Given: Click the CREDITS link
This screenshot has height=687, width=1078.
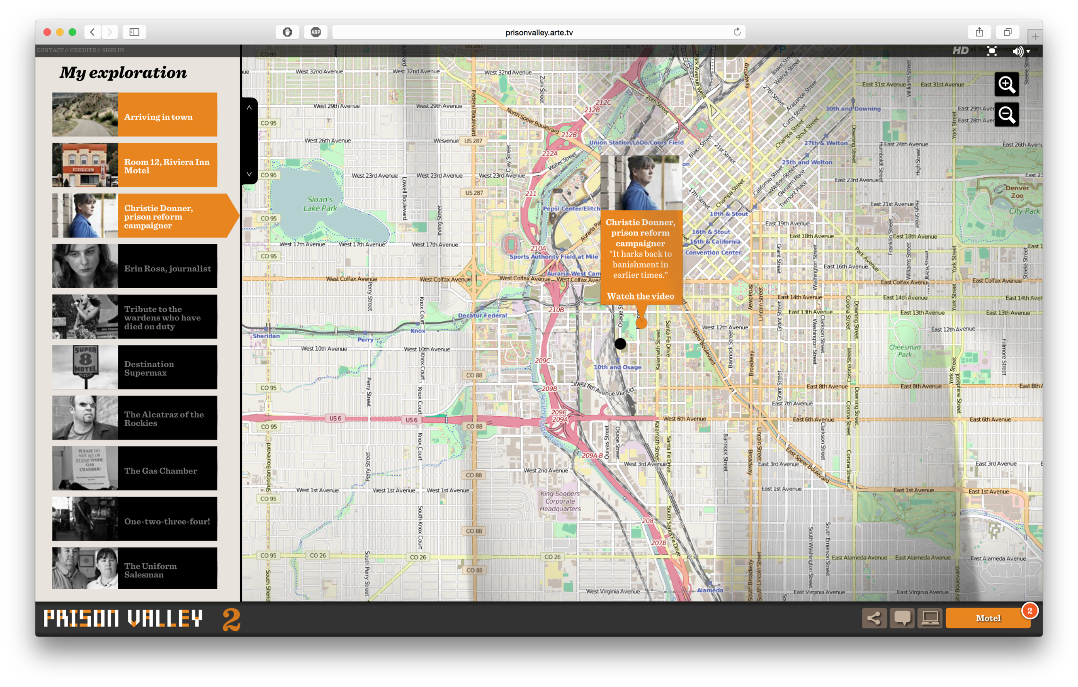Looking at the screenshot, I should [83, 50].
